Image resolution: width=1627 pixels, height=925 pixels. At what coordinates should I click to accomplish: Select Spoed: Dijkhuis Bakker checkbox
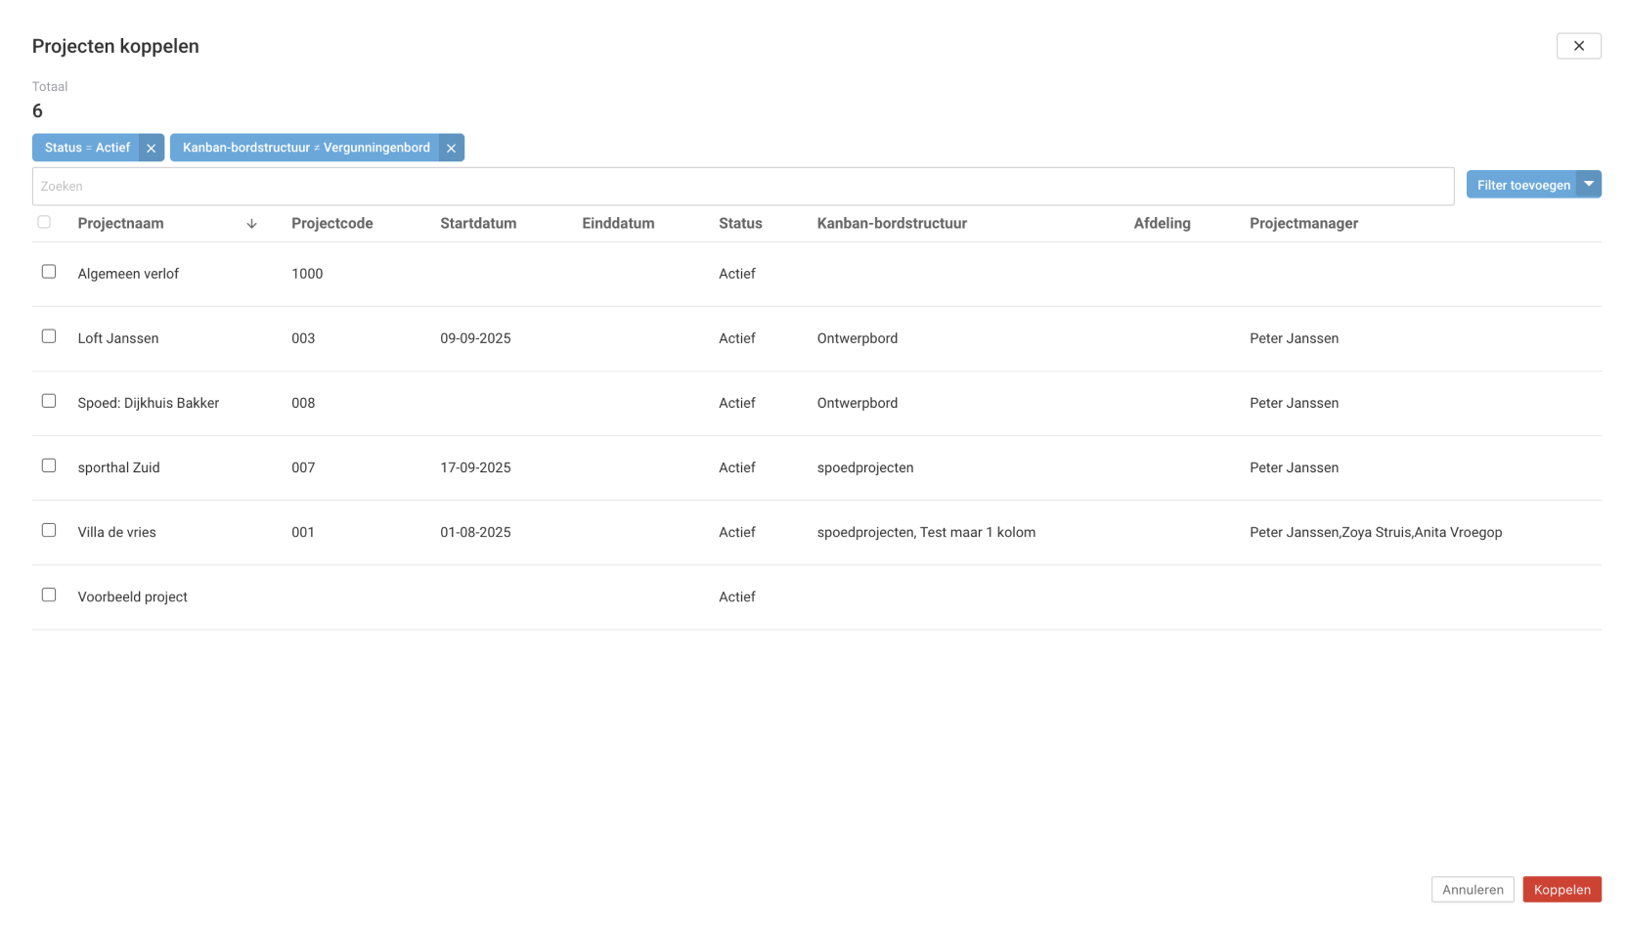pyautogui.click(x=49, y=401)
